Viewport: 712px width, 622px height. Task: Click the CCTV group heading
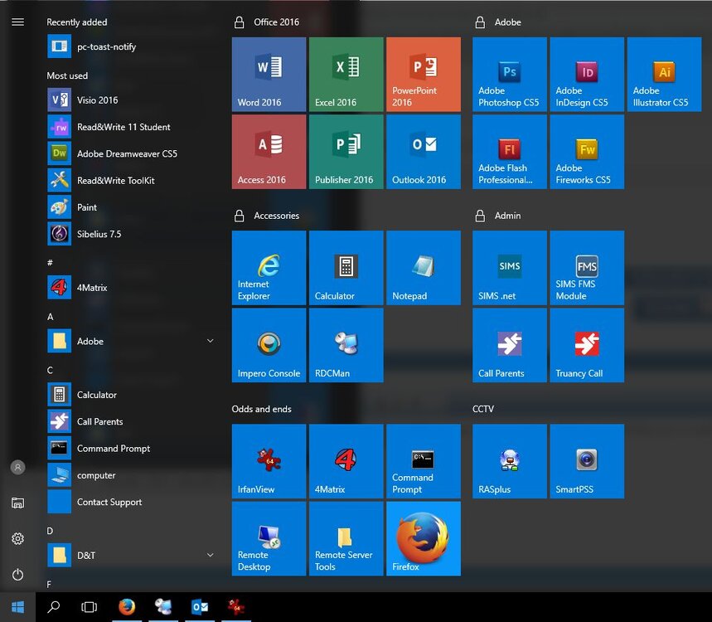point(482,409)
